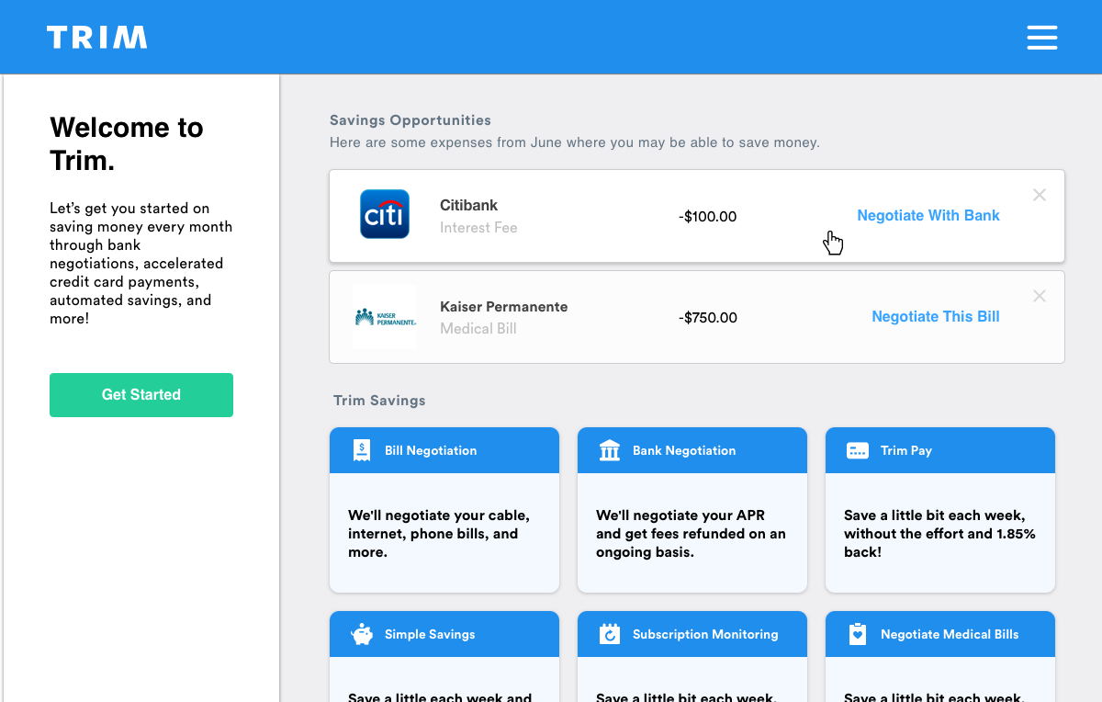This screenshot has width=1102, height=702.
Task: Click the "Let's get you started" intro paragraph
Action: coord(141,264)
